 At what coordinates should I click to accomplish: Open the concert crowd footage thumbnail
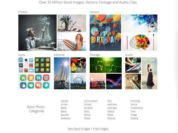[x=106, y=65]
